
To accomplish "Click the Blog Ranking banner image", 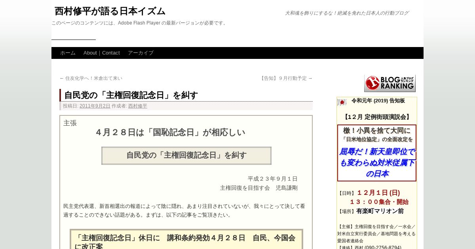I will click(x=390, y=83).
